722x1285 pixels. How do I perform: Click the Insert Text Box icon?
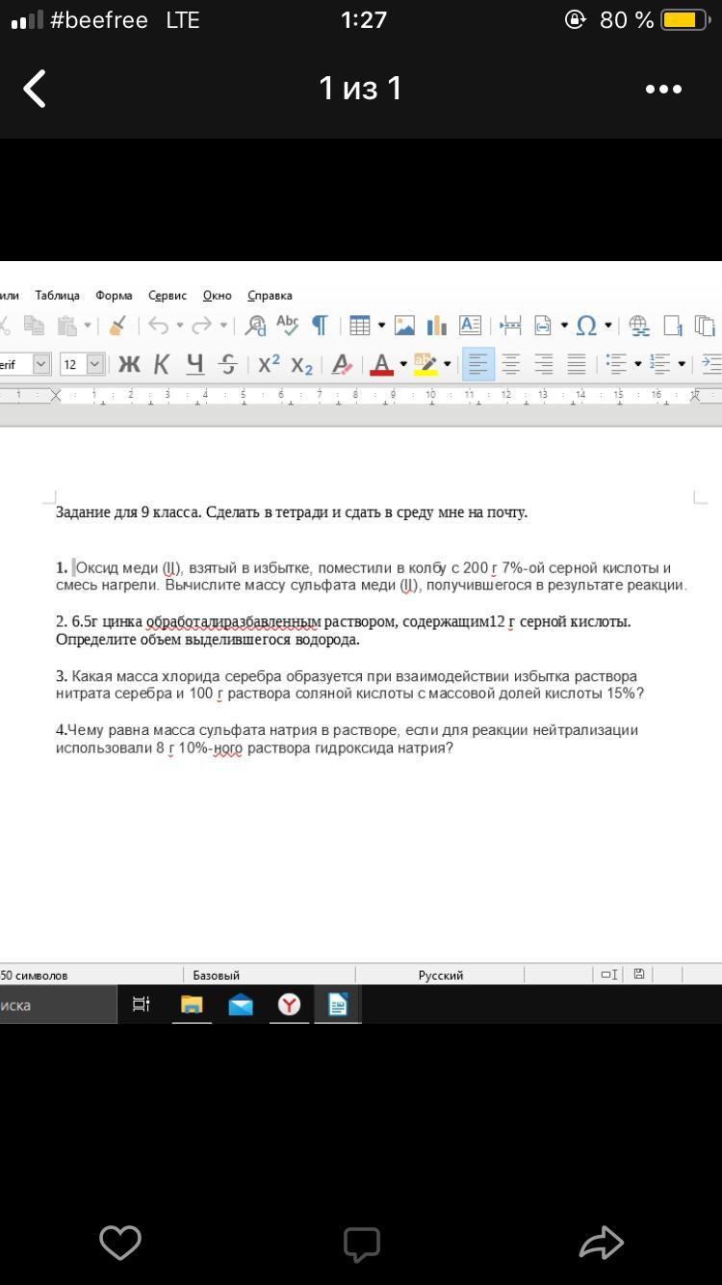[x=470, y=326]
